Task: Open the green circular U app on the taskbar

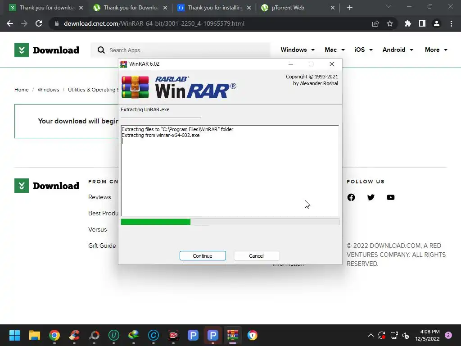Action: click(114, 335)
